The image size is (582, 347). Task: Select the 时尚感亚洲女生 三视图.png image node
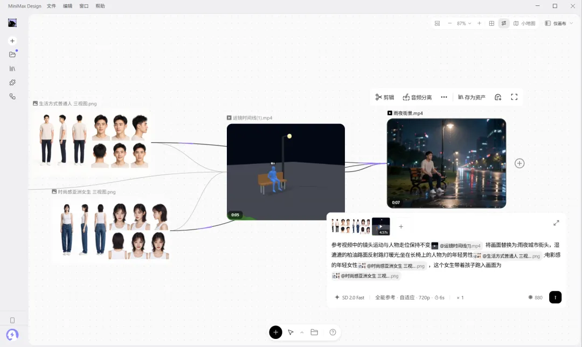coord(112,231)
